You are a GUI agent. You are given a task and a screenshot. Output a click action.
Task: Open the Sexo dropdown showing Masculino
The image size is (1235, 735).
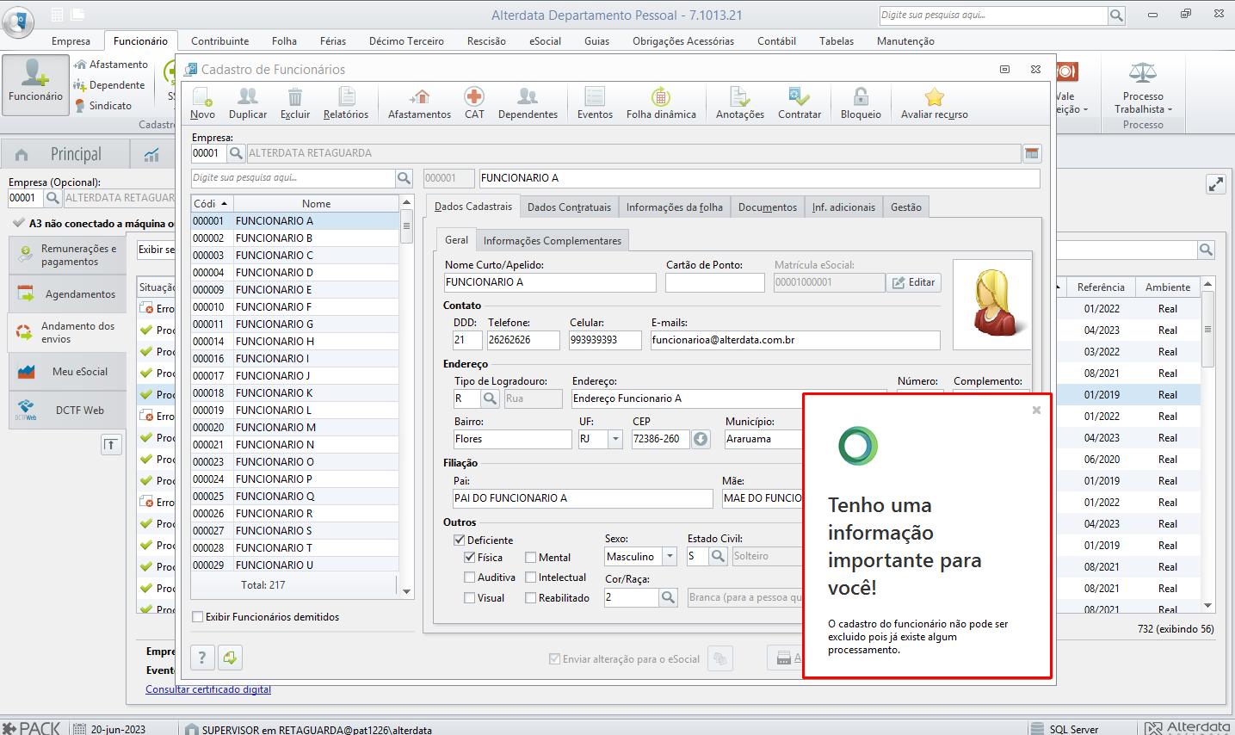(x=670, y=557)
